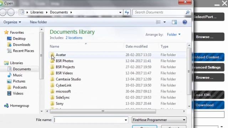Click the Podcasts folder icon
The height and width of the screenshot is (128, 228).
click(x=9, y=87)
